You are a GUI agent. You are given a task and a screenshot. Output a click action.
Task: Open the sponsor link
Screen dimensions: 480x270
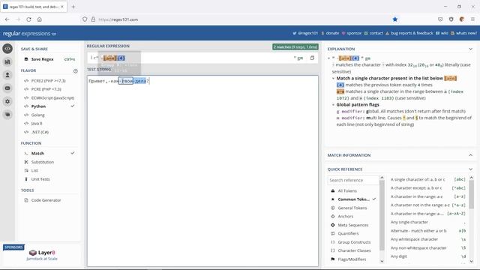352,33
